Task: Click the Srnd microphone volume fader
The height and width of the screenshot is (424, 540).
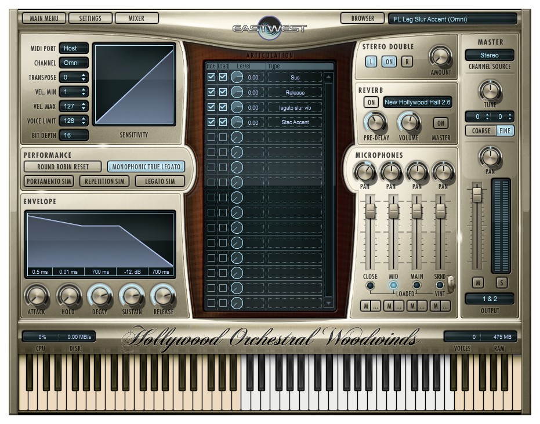Action: pos(440,211)
